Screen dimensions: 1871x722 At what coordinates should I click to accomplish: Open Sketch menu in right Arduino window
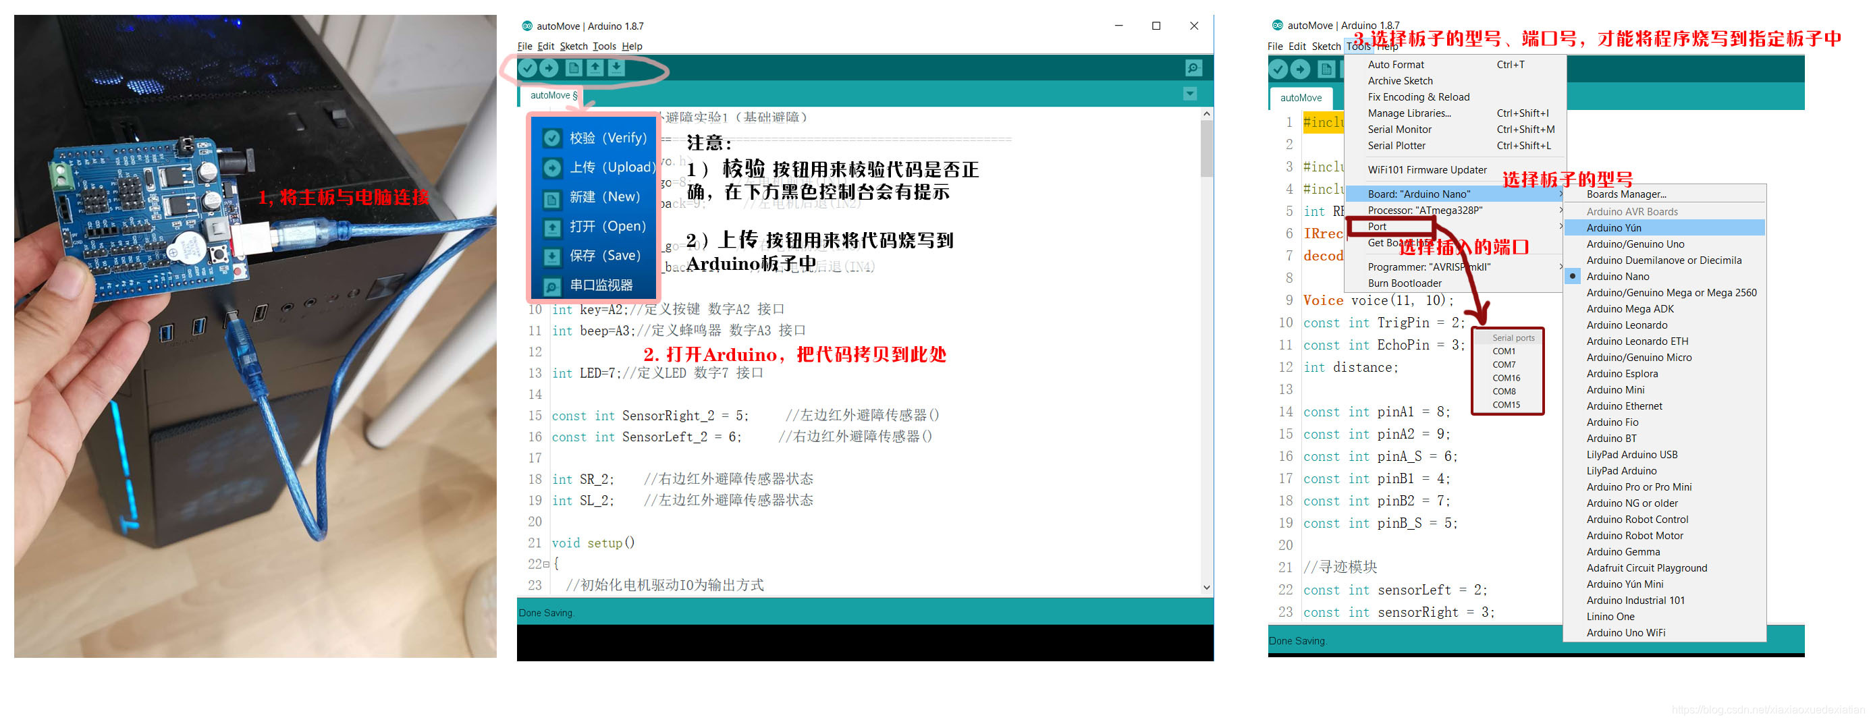click(x=1326, y=47)
